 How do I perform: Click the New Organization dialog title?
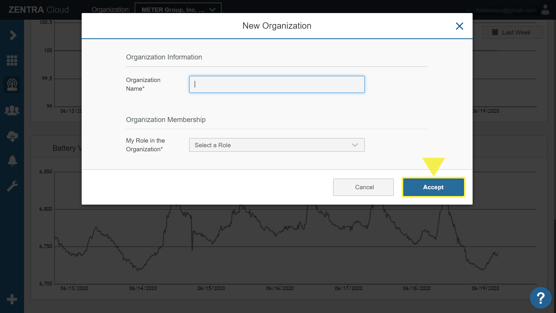pos(277,26)
